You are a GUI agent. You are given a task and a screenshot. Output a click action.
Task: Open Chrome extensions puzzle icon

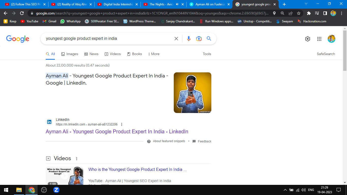pyautogui.click(x=309, y=13)
